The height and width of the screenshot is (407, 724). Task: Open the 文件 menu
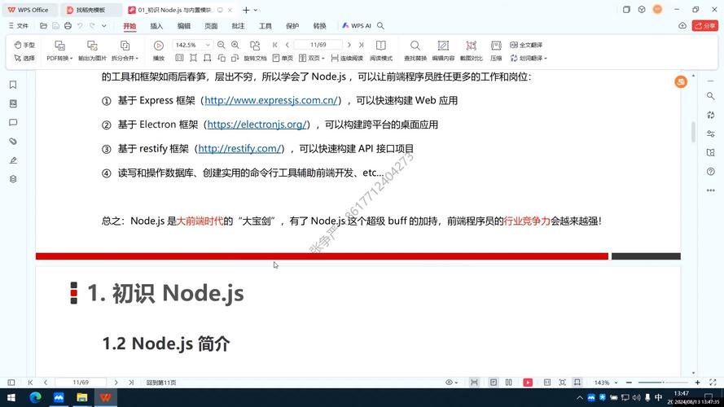pyautogui.click(x=19, y=26)
